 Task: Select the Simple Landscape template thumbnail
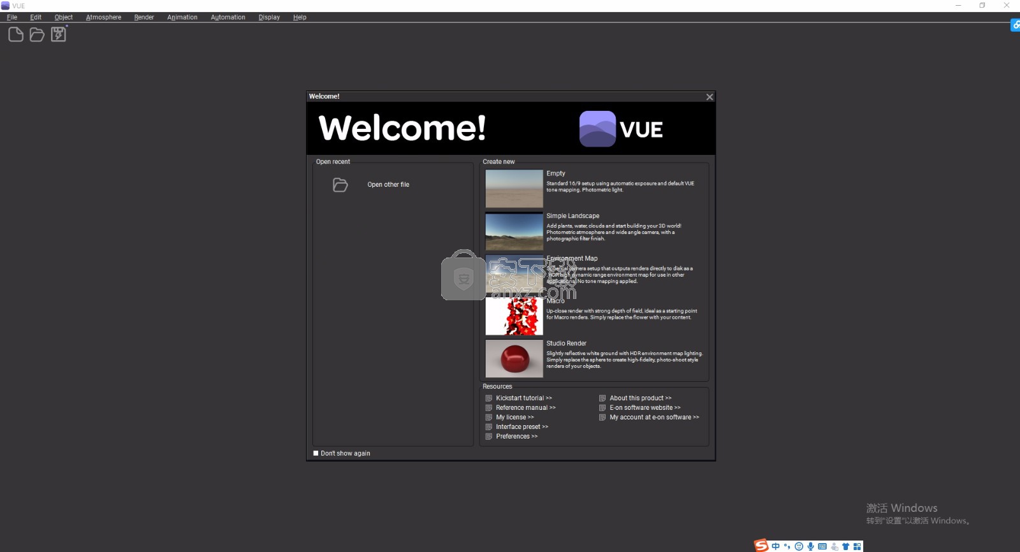click(x=514, y=231)
